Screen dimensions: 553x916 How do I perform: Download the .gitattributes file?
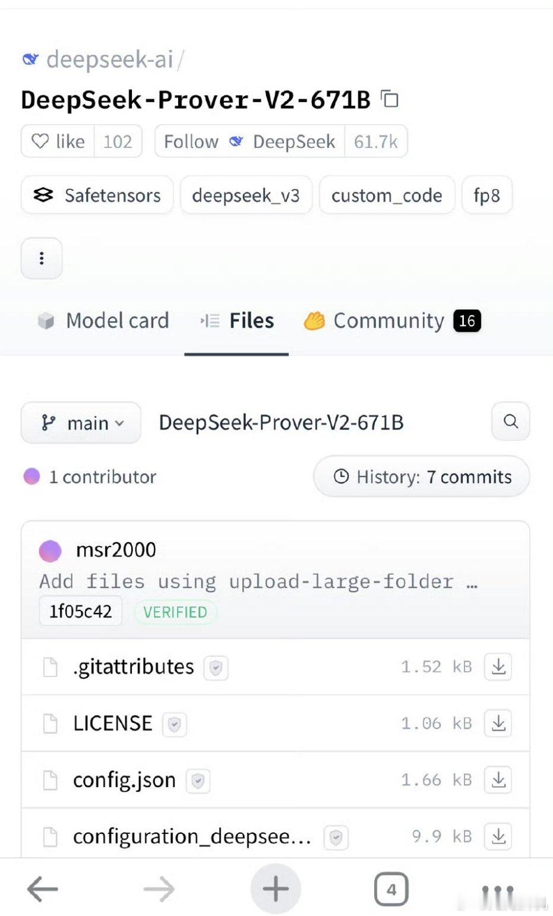click(498, 667)
